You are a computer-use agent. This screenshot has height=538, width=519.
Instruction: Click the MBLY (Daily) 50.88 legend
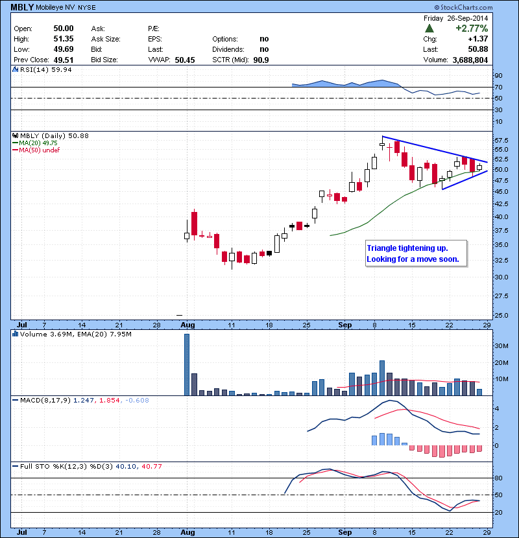pos(54,136)
